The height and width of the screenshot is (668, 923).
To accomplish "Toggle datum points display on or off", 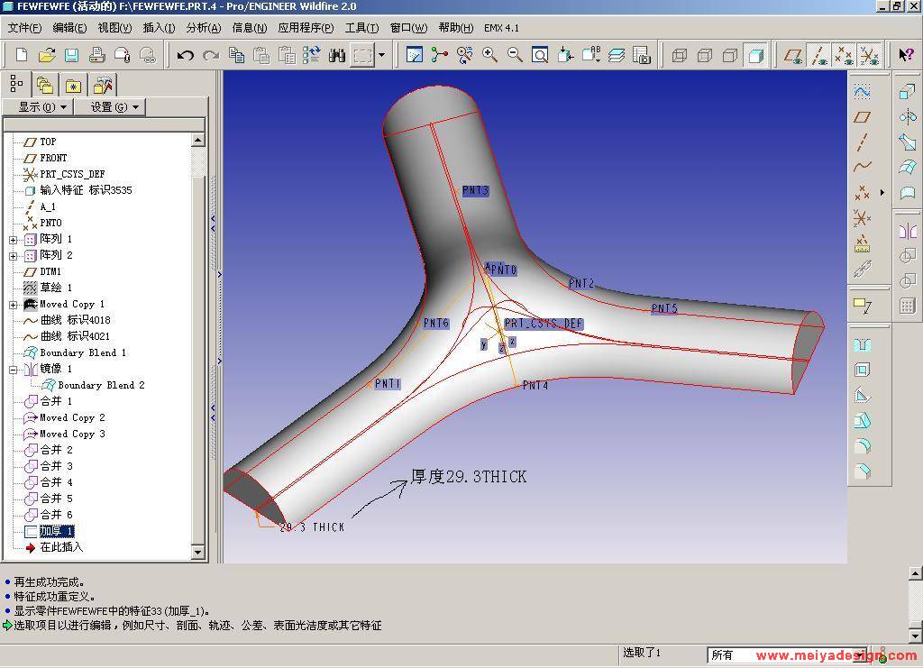I will 845,55.
